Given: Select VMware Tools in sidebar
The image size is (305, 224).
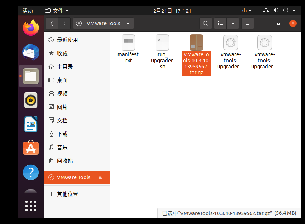Looking at the screenshot, I should click(x=77, y=177).
